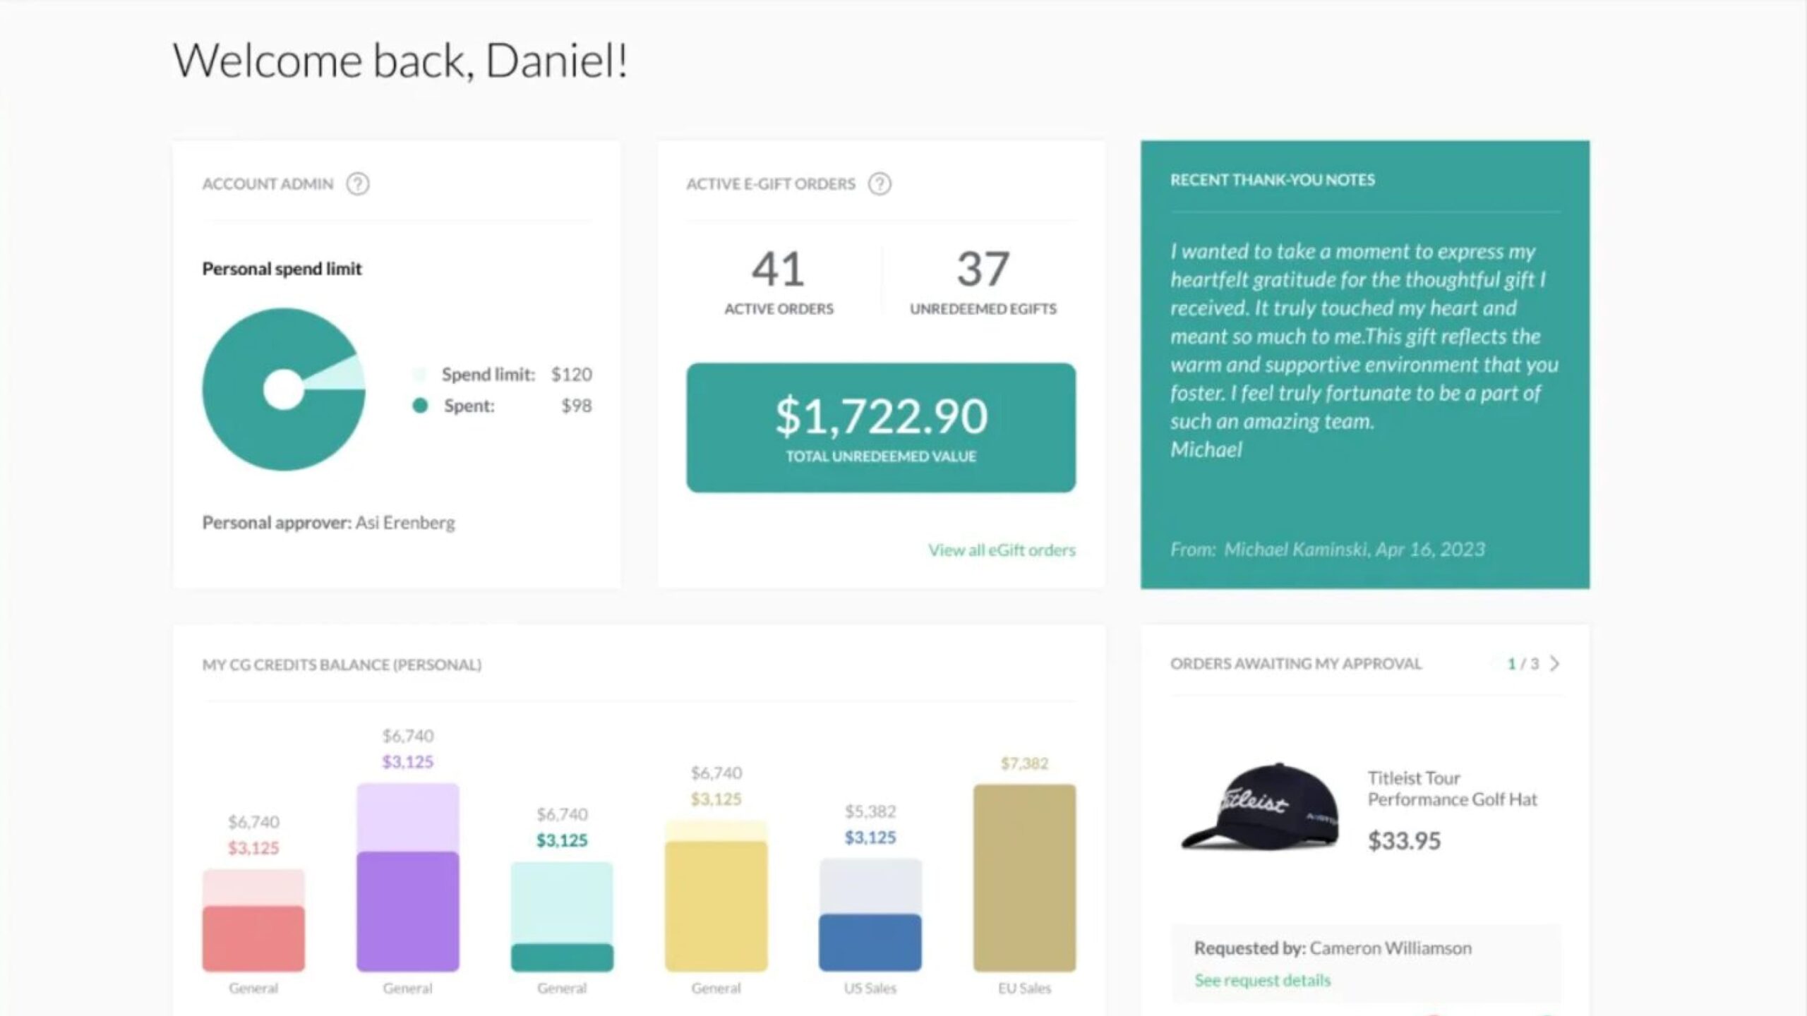Viewport: 1807px width, 1016px height.
Task: Select the Spent $98 value
Action: tap(577, 406)
